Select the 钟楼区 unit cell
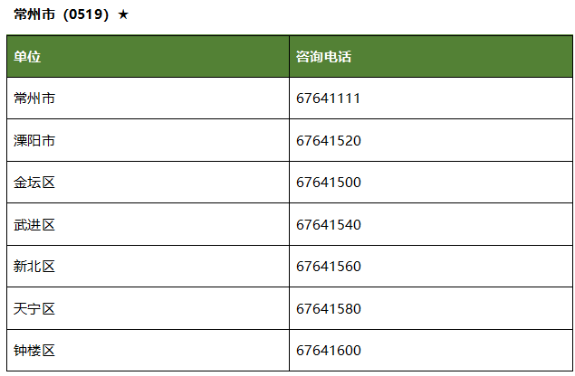This screenshot has width=575, height=376. [x=34, y=351]
